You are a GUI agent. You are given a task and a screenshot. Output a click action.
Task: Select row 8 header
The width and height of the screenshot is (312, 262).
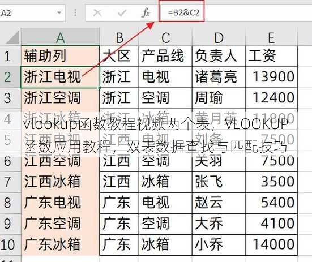[x=10, y=203]
